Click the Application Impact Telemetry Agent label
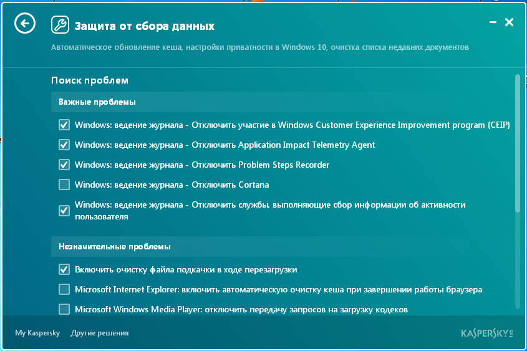The image size is (527, 351). pyautogui.click(x=225, y=145)
